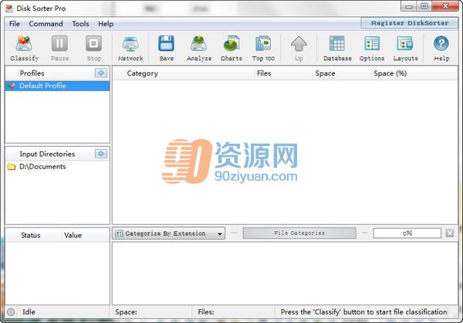Select the Default Profile entry

click(x=58, y=86)
